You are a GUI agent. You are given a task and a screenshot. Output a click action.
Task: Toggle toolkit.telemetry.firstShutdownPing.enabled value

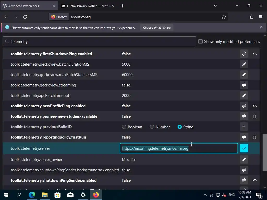pyautogui.click(x=244, y=54)
